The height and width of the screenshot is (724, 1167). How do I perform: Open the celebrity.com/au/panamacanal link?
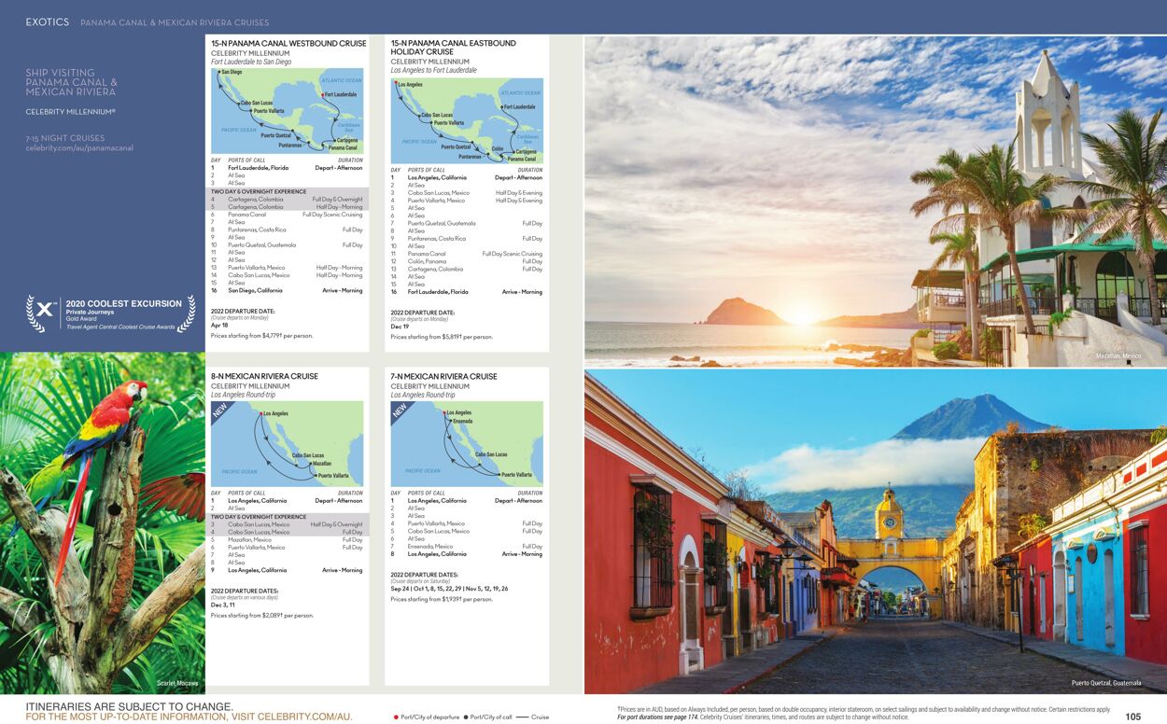79,148
